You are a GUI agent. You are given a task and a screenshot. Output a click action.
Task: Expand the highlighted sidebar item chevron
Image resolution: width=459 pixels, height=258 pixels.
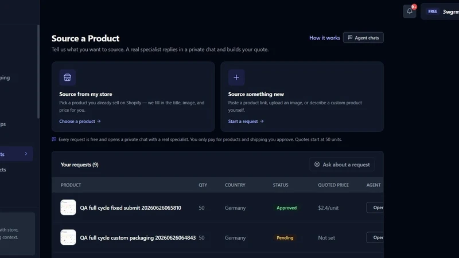pos(26,154)
